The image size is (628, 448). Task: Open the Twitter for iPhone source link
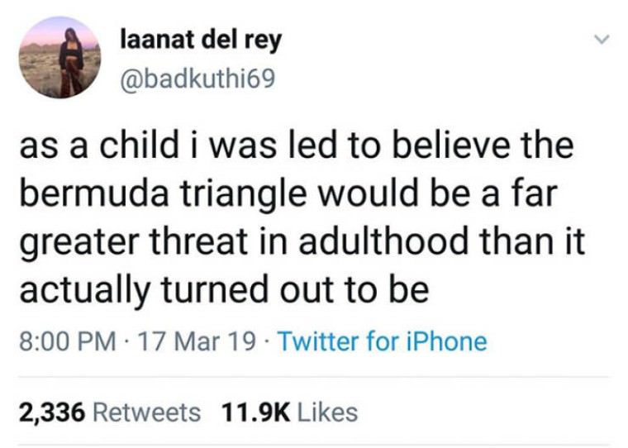(383, 341)
